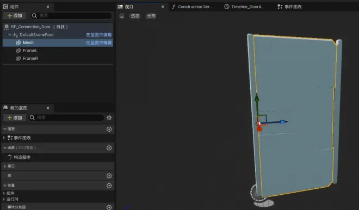Image resolution: width=359 pixels, height=210 pixels.
Task: Toggle the 透视 perspective view mode button
Action: pos(135,16)
